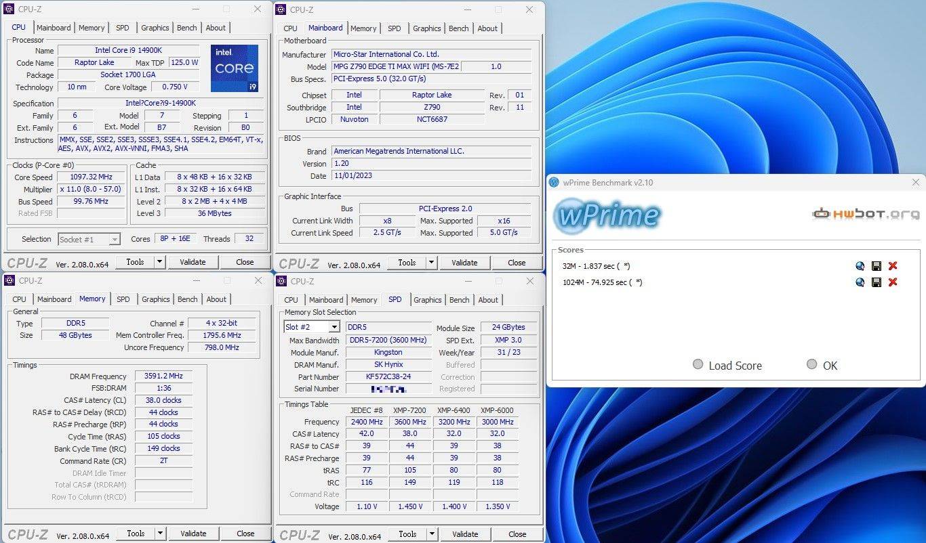The width and height of the screenshot is (926, 543).
Task: Click Validate in the Mainboard window
Action: coord(464,263)
